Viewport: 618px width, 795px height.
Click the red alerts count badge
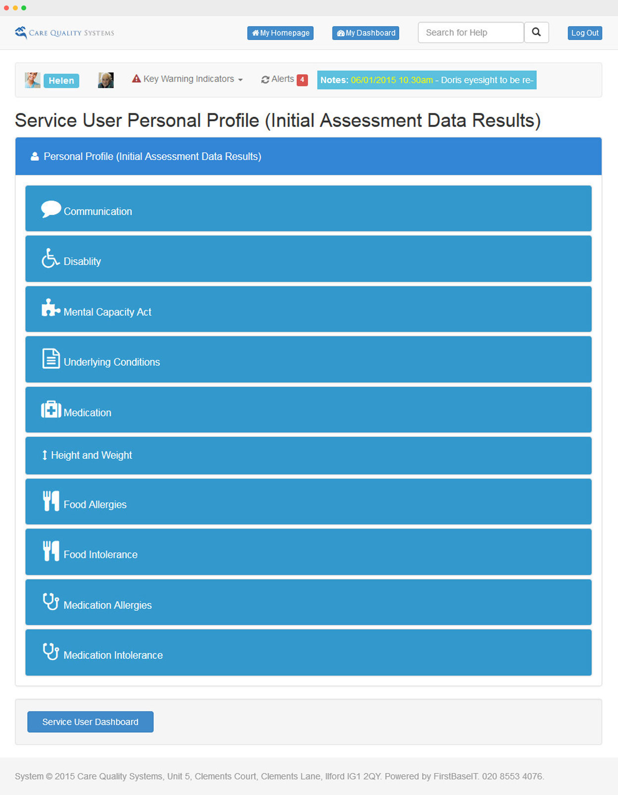tap(302, 80)
